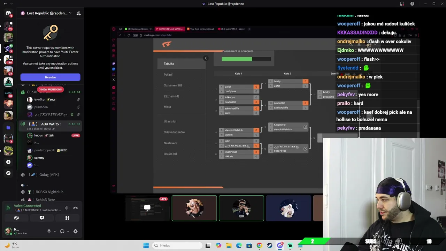446x251 pixels.
Task: Open Issues (0) sidebar item
Action: 170,154
